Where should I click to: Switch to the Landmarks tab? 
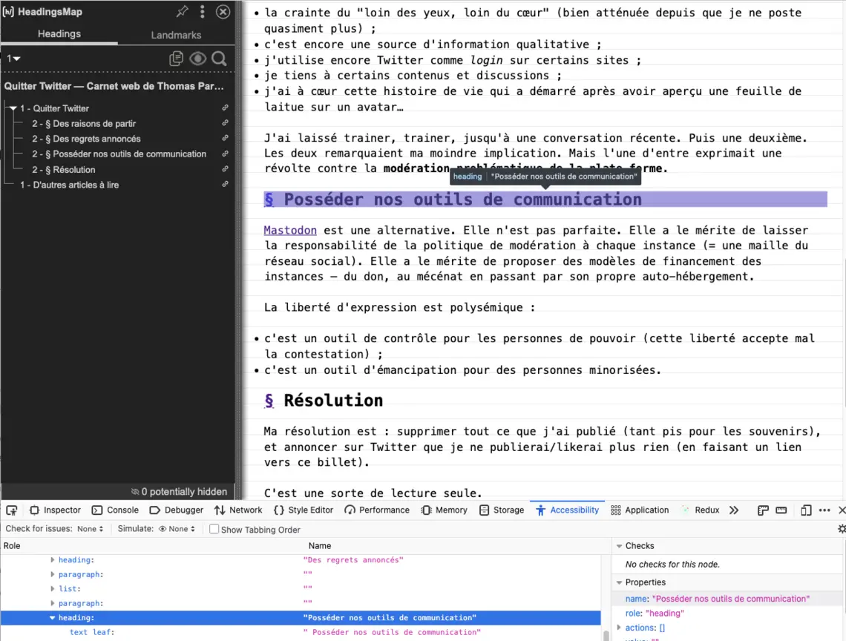tap(176, 35)
